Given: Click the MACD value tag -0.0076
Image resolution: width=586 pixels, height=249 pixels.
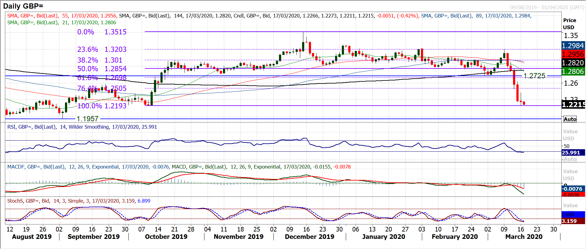Looking at the screenshot, I should click(572, 189).
